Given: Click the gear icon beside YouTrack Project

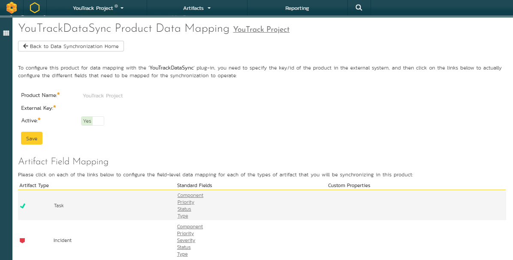Looking at the screenshot, I should point(116,6).
